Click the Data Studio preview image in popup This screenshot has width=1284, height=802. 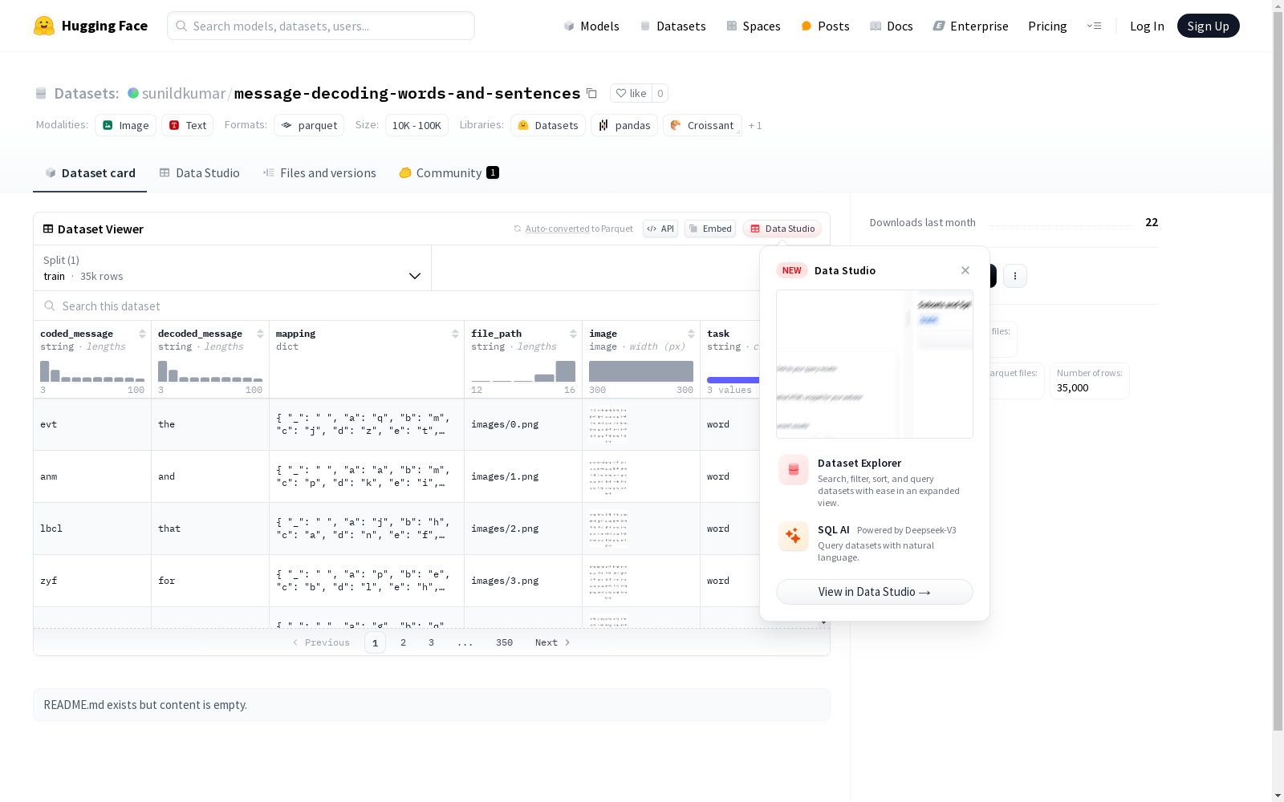point(875,364)
